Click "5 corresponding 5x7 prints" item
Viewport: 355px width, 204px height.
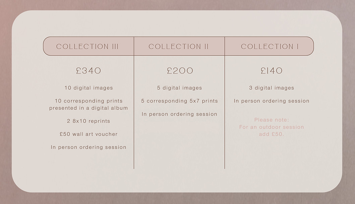tap(179, 101)
